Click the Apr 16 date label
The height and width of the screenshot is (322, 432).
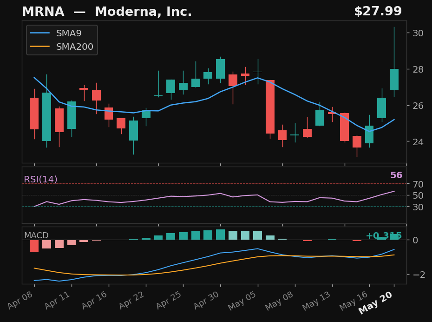click(95, 300)
